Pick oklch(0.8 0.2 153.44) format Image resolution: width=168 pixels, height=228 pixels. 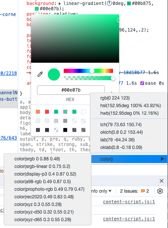pos(121,132)
